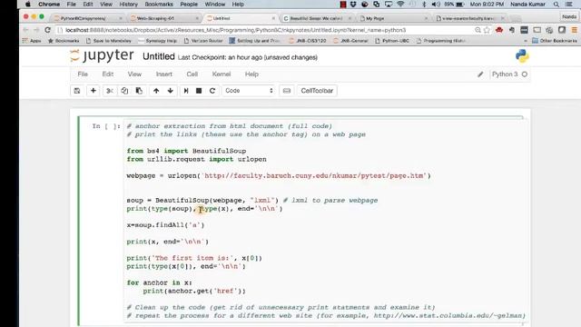Open cell type Code dropdown
Viewport: 581px width, 327px height.
point(248,91)
